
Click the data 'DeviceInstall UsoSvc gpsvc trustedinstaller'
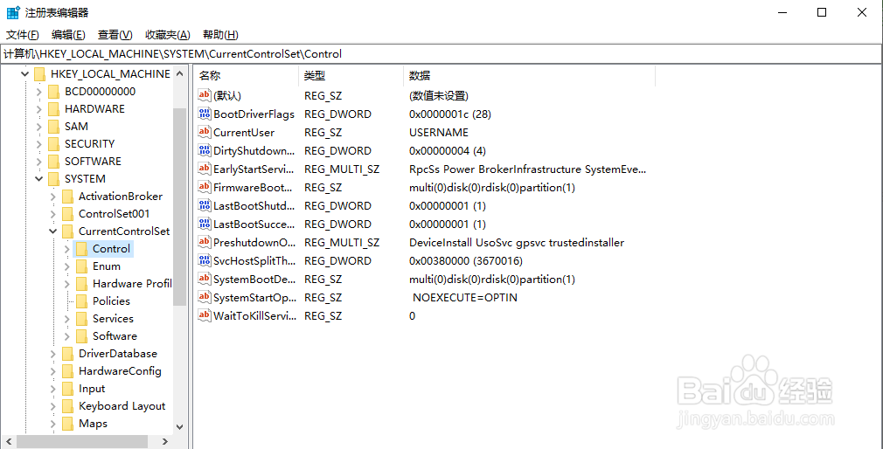point(517,243)
